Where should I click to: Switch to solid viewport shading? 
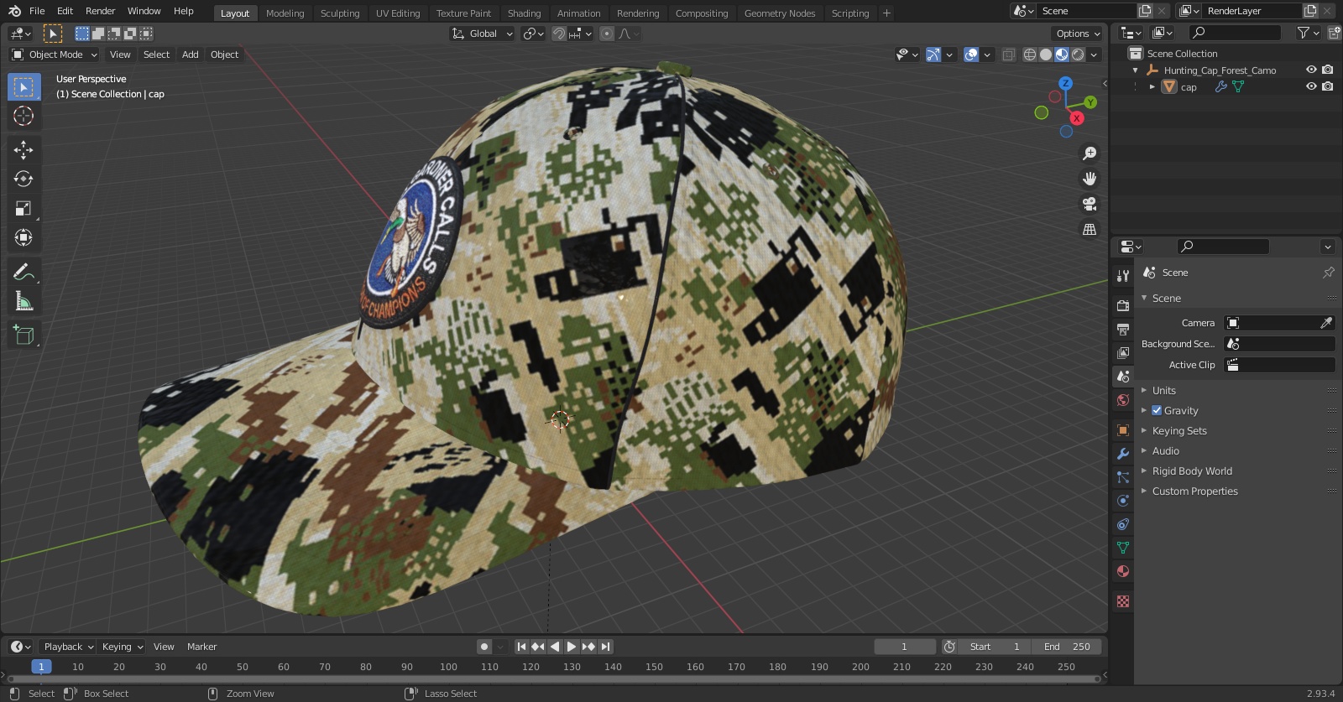[x=1046, y=55]
